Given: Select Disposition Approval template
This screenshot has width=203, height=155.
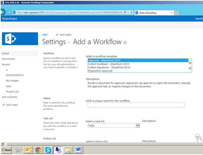Looking at the screenshot, I should (x=138, y=71).
